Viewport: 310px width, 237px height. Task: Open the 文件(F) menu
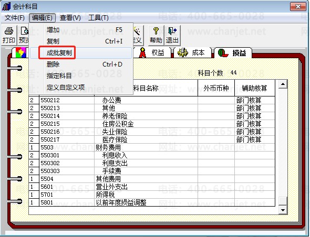pyautogui.click(x=14, y=18)
